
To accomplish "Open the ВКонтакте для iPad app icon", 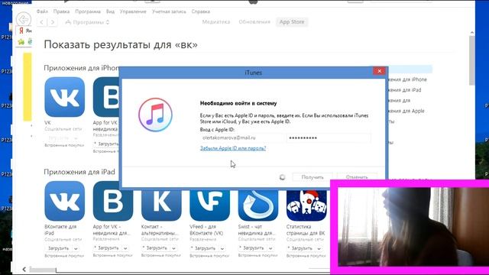I will coord(64,201).
